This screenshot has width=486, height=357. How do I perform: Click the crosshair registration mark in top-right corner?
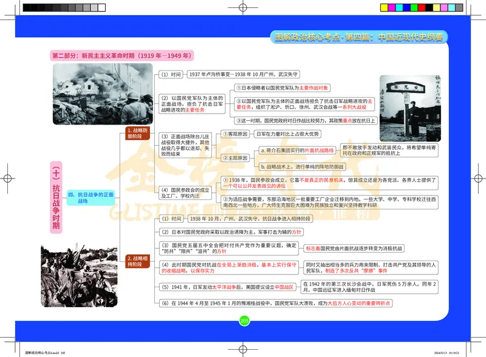click(x=471, y=15)
